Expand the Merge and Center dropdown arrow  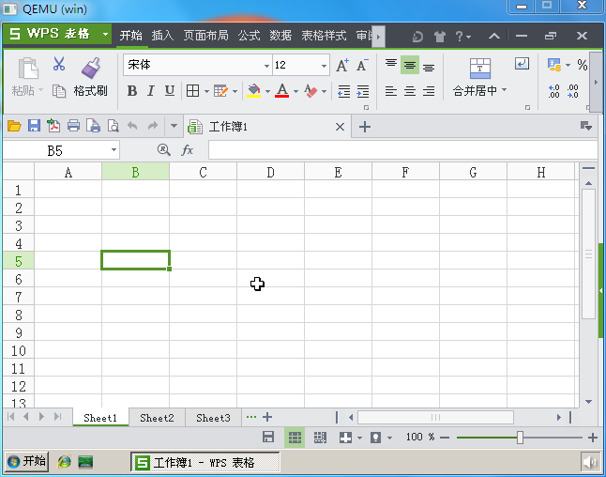[x=505, y=90]
